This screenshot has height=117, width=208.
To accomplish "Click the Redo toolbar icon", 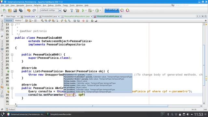I will coord(34,10).
